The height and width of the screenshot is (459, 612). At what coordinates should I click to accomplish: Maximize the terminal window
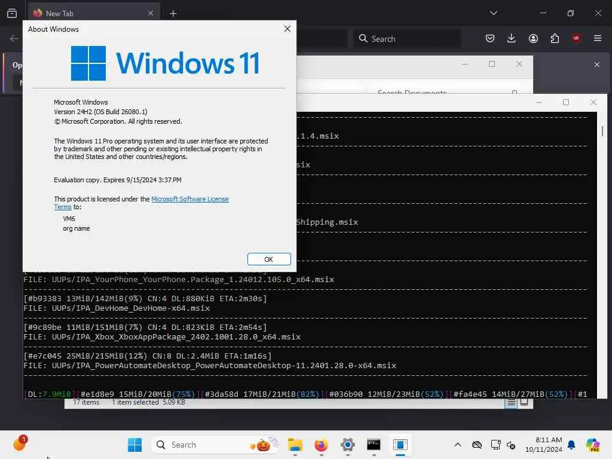pos(566,102)
